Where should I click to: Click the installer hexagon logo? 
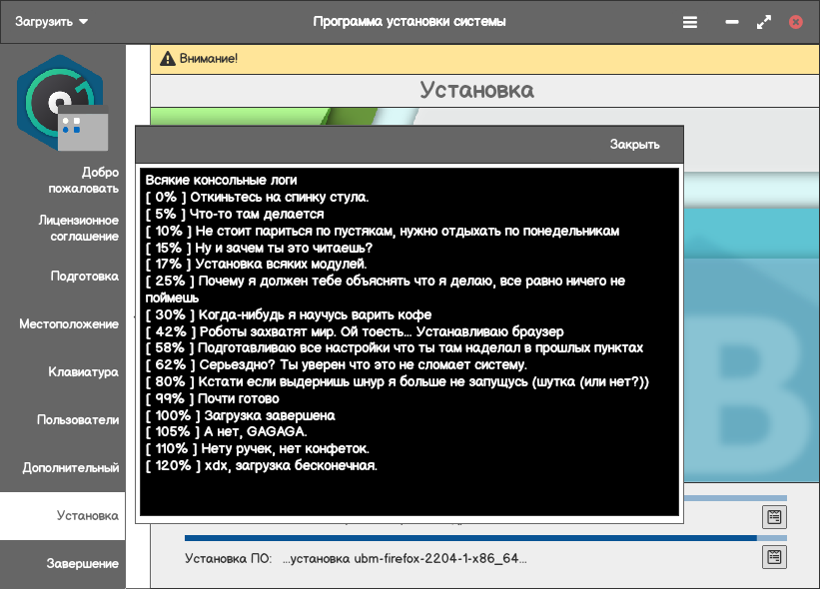click(62, 103)
